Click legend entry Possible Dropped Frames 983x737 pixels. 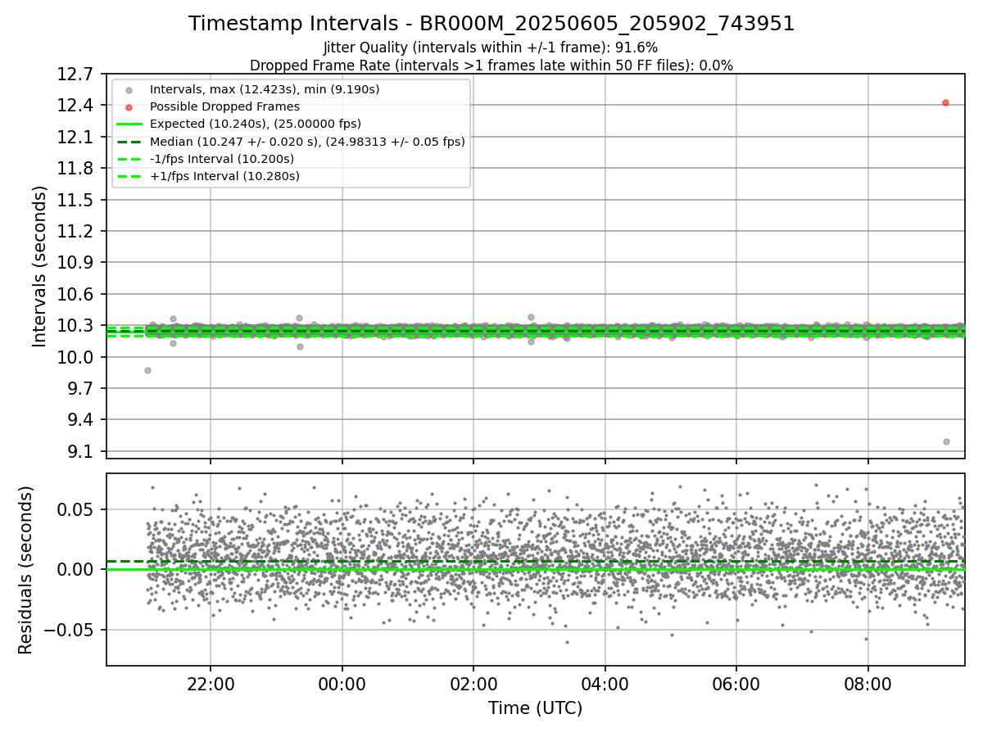224,106
